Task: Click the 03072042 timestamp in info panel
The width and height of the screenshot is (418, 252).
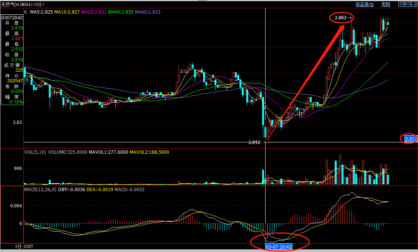Action: pos(12,18)
